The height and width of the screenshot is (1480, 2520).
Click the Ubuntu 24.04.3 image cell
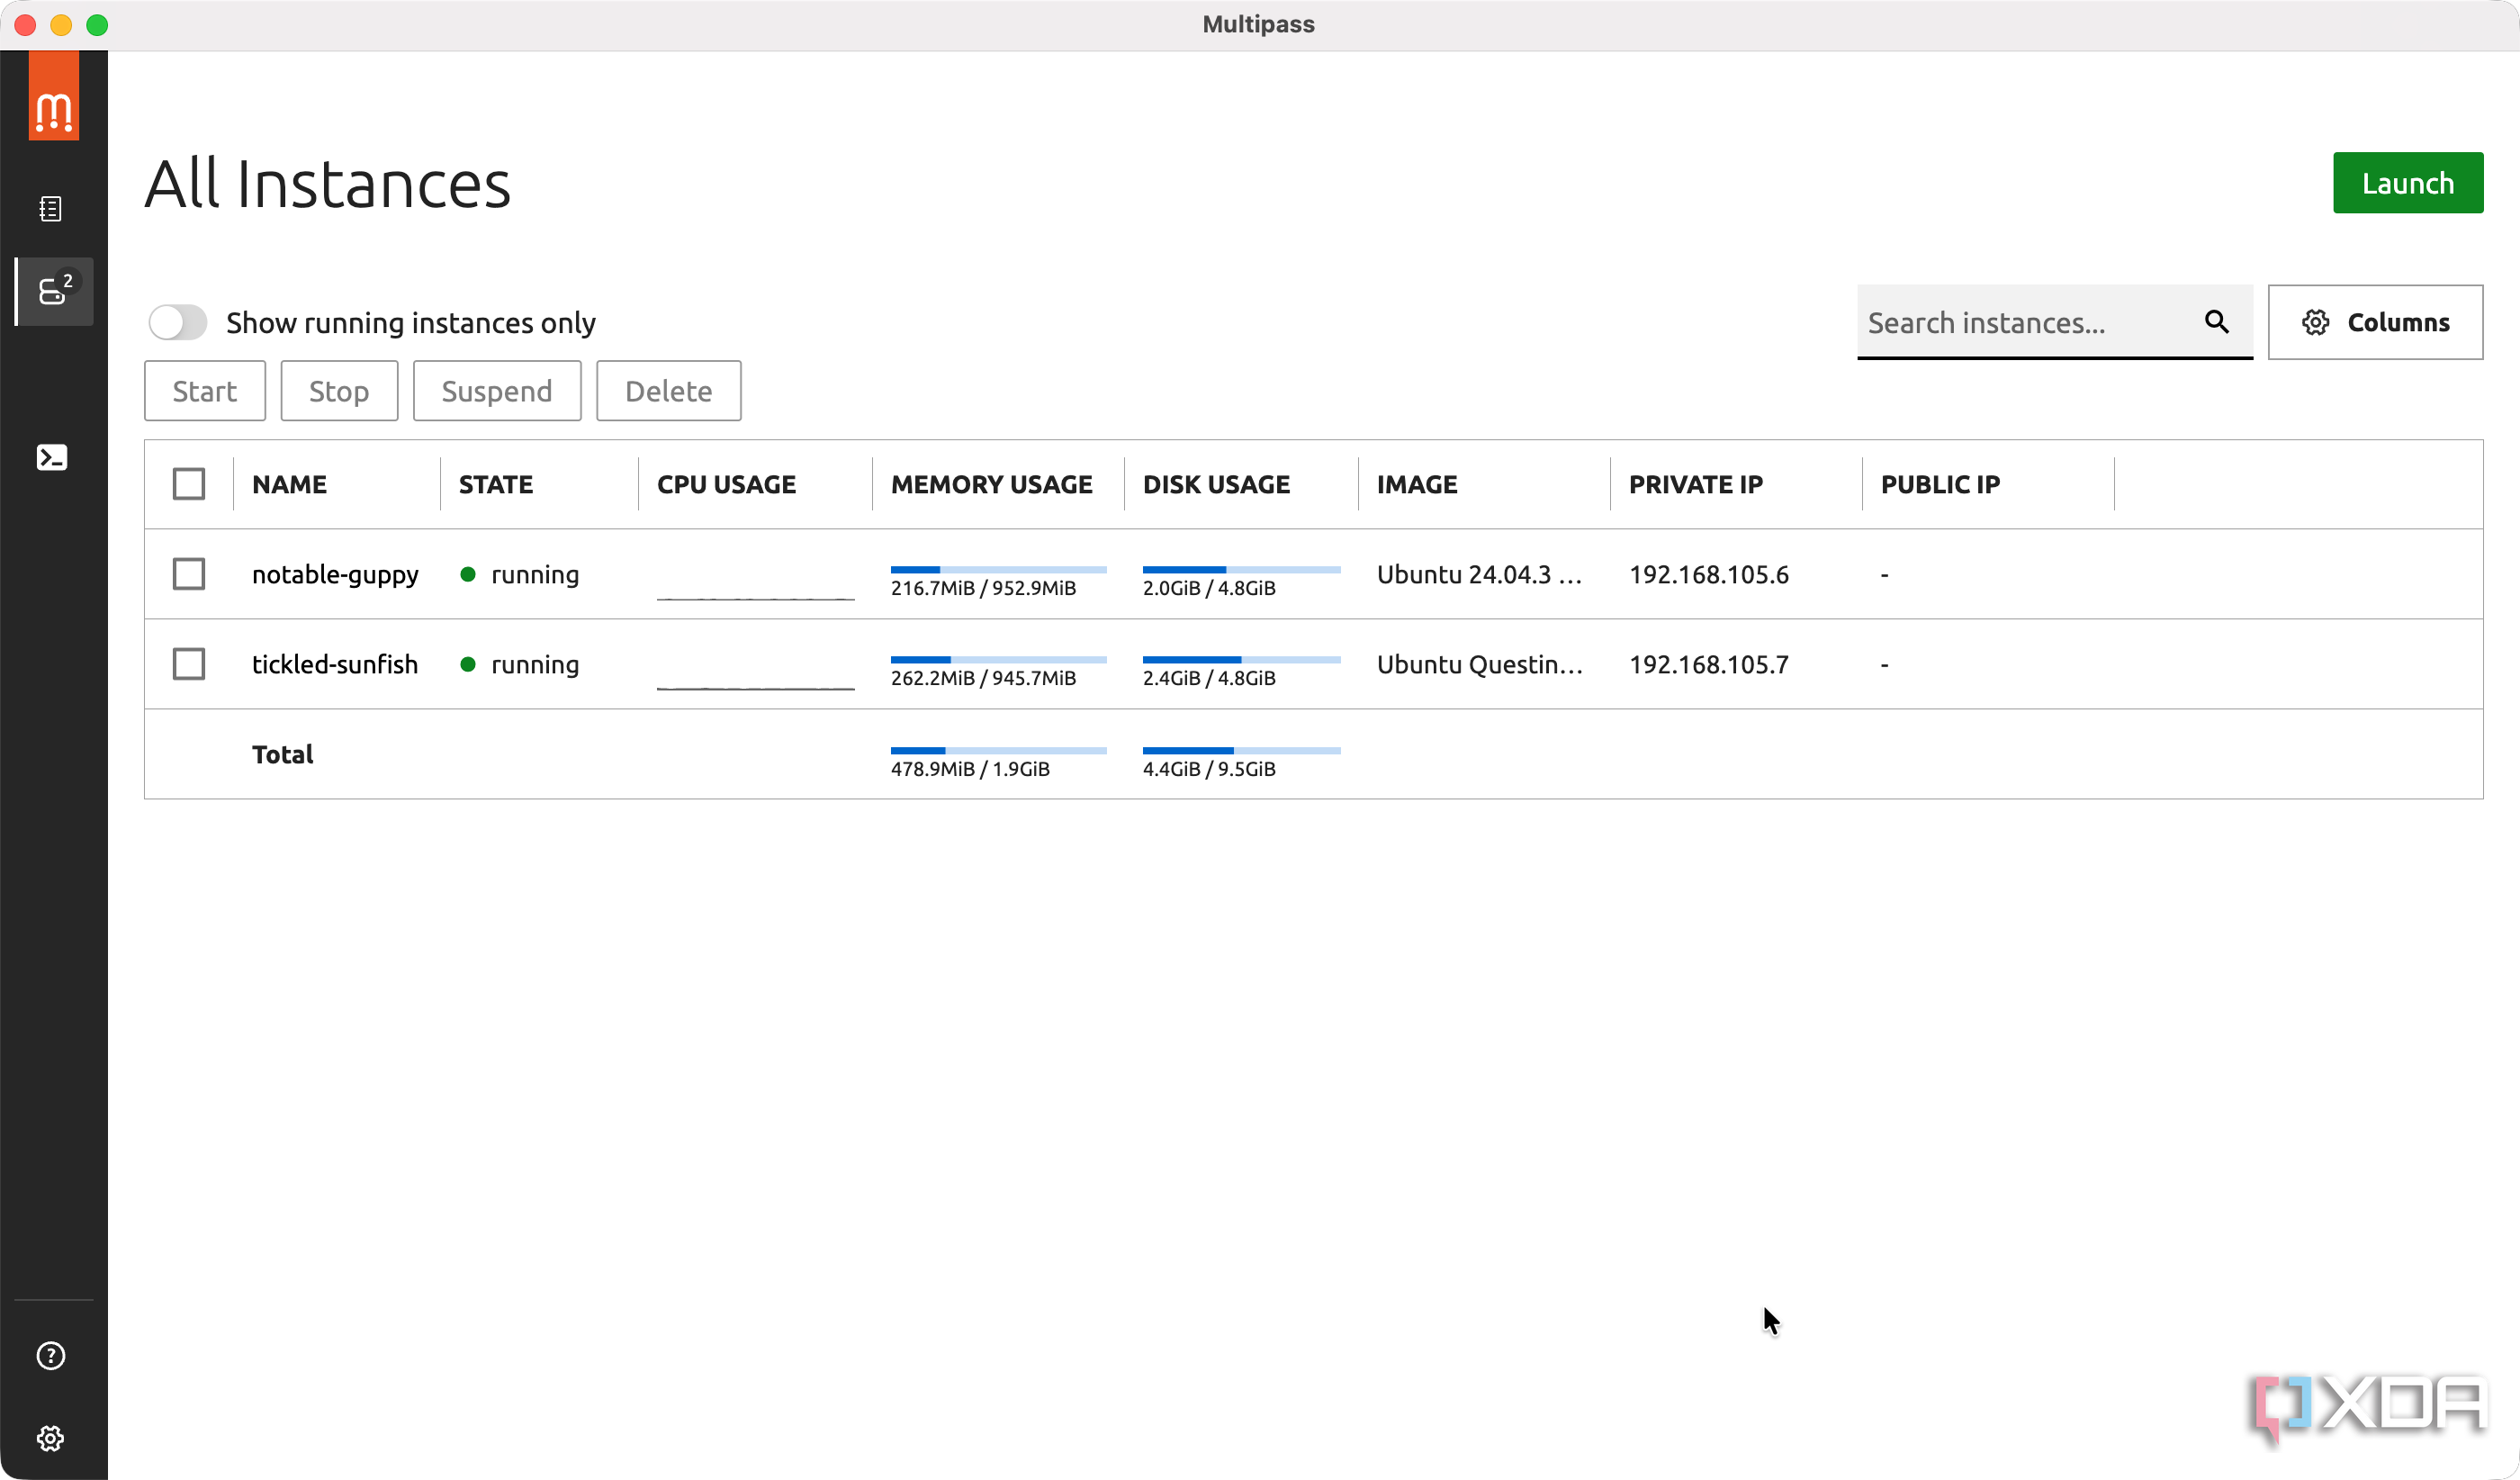[x=1480, y=575]
